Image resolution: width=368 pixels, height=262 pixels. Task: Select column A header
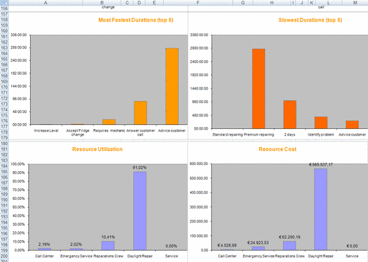coord(45,3)
